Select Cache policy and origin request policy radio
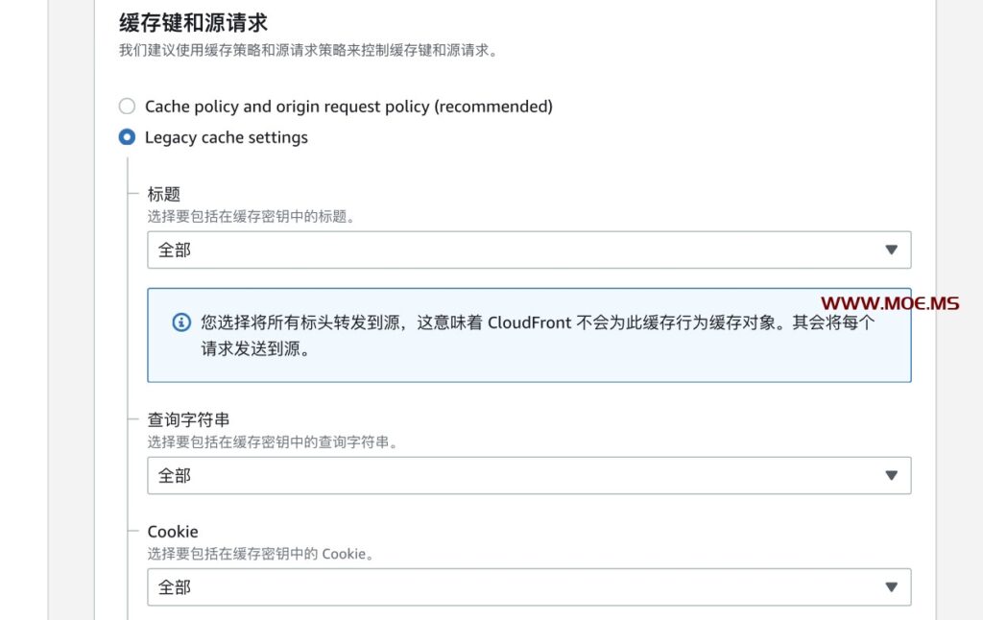The width and height of the screenshot is (983, 620). tap(127, 107)
